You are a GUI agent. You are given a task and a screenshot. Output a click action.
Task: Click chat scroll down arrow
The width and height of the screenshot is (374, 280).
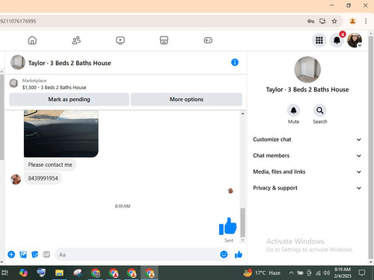[242, 240]
